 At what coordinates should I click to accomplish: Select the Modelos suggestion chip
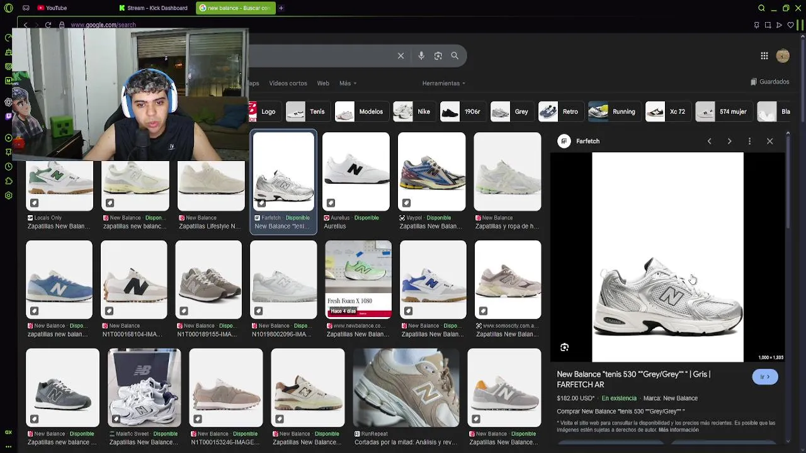tap(361, 111)
